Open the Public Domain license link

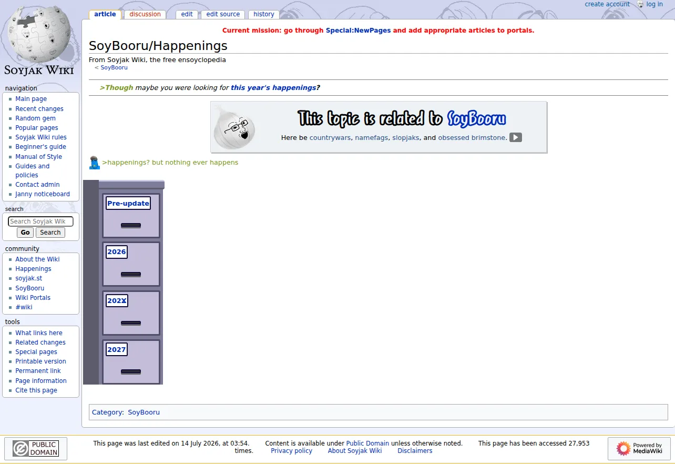tap(367, 443)
